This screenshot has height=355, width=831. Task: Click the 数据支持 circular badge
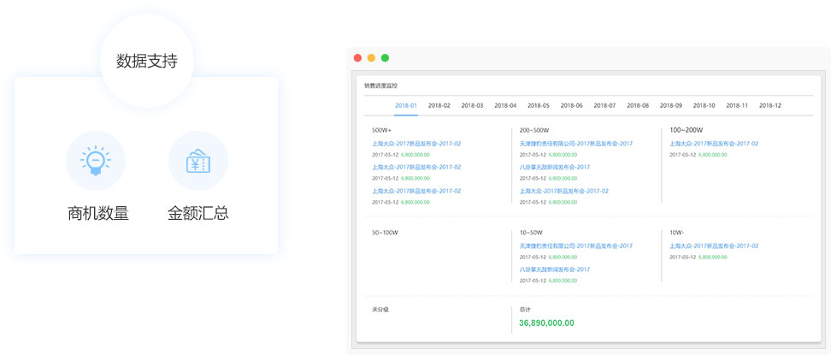point(147,62)
